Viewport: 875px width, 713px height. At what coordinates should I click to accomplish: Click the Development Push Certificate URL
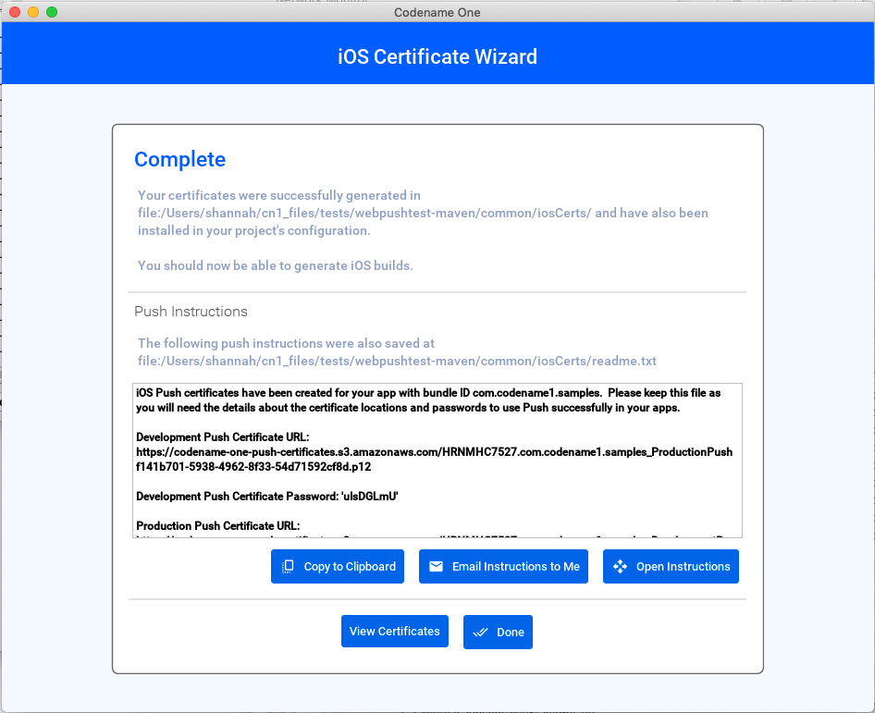435,454
